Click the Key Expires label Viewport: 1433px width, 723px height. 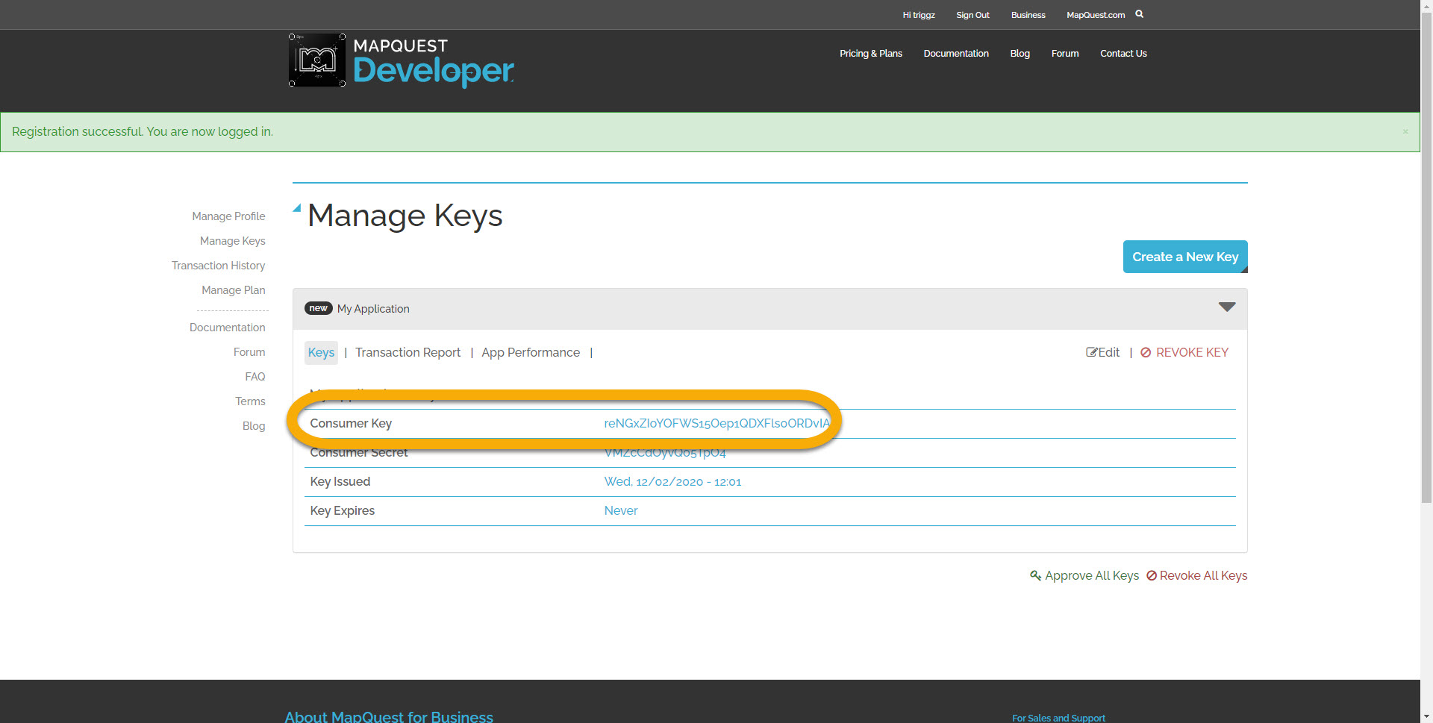(x=343, y=510)
